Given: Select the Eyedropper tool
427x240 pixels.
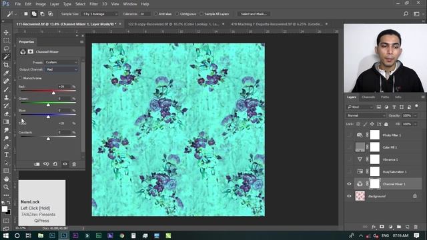Looking at the screenshot, I should 6,73.
